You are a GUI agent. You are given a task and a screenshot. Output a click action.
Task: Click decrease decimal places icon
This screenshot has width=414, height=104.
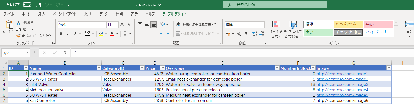pyautogui.click(x=261, y=34)
